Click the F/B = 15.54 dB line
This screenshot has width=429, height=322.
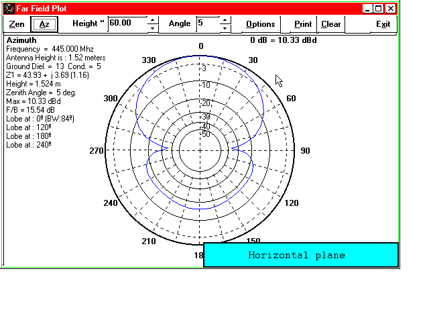coord(30,110)
